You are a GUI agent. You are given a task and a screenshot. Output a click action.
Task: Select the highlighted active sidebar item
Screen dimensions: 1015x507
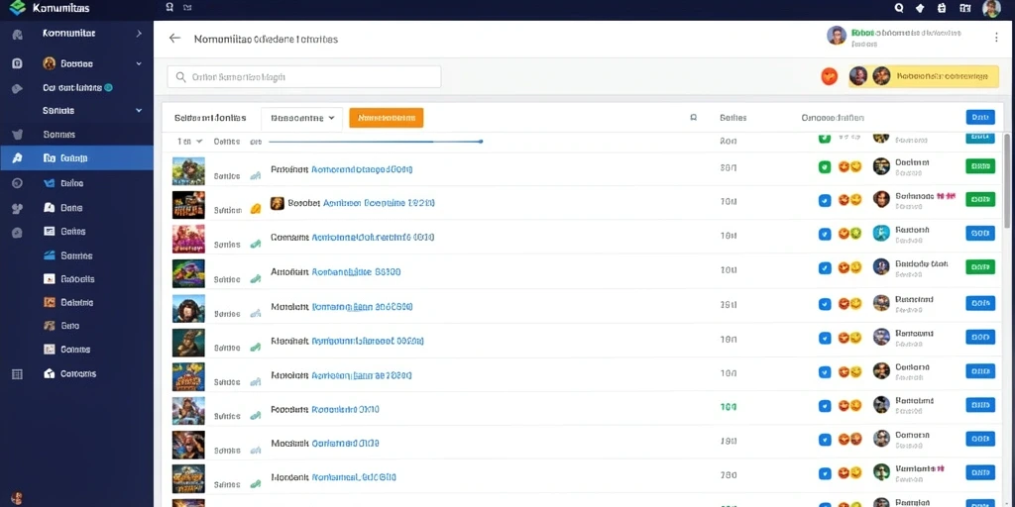tap(76, 157)
